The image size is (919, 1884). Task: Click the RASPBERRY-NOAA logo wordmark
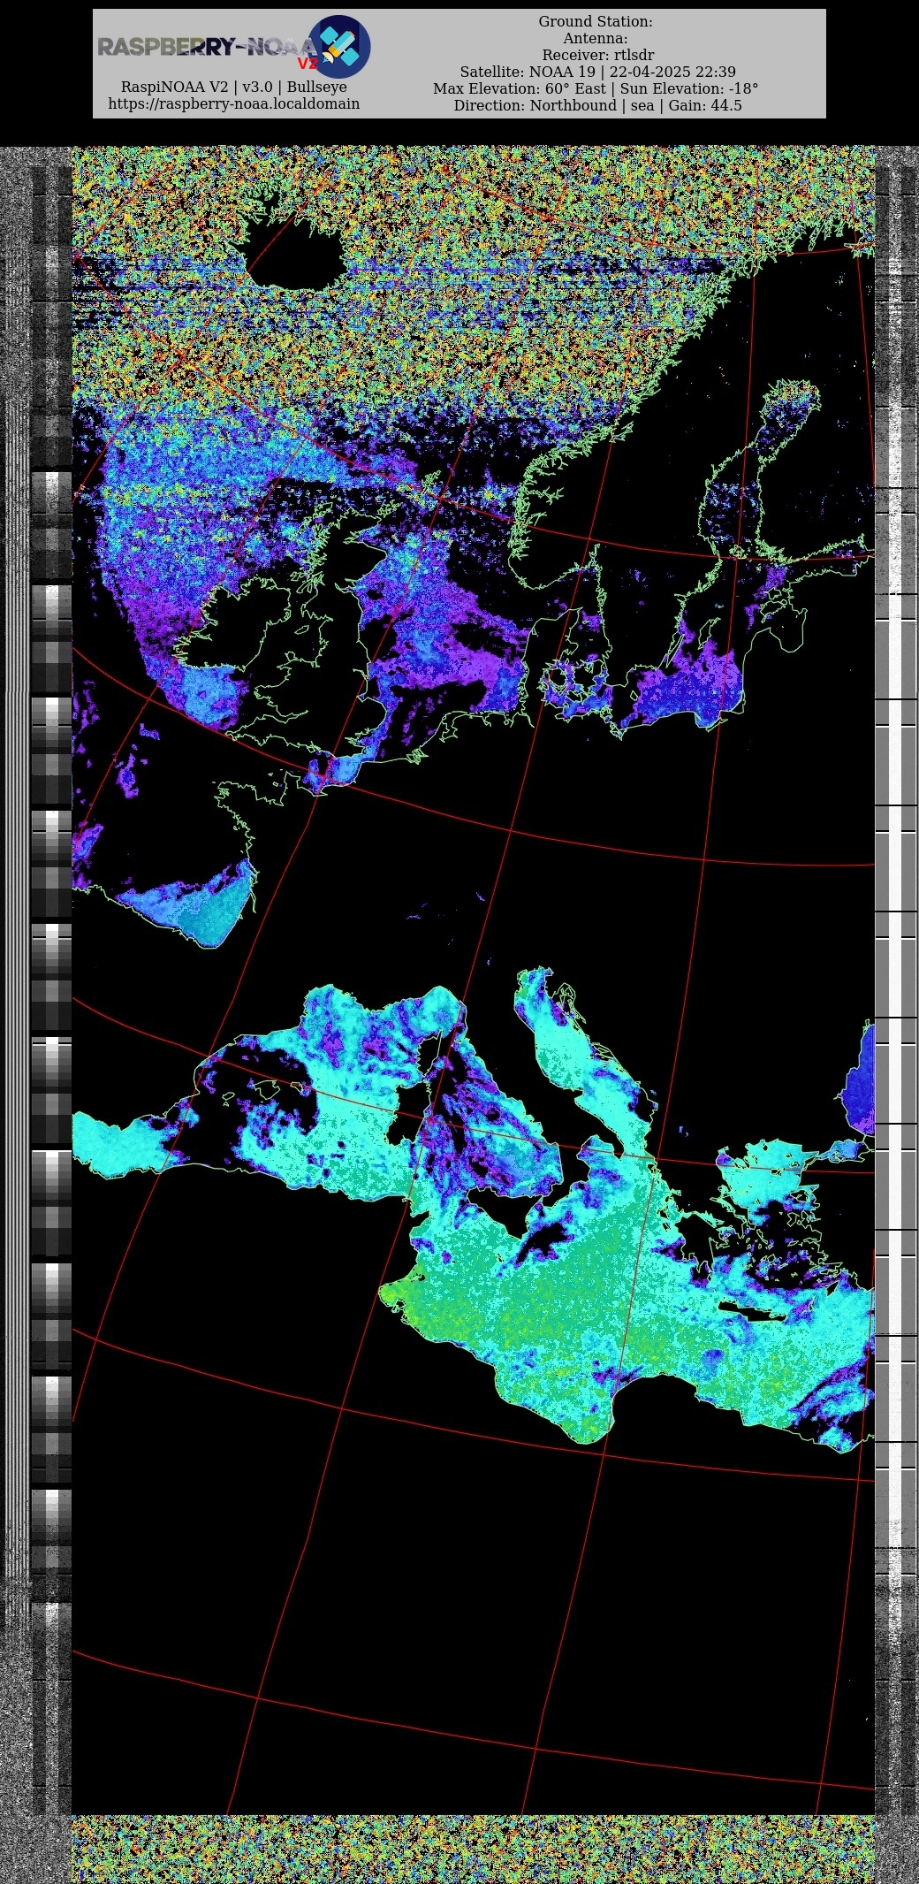tap(207, 48)
